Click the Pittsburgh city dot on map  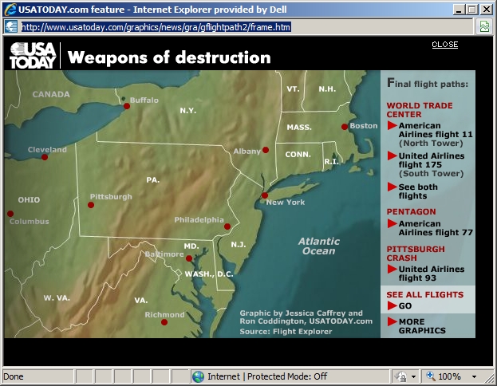(x=91, y=205)
